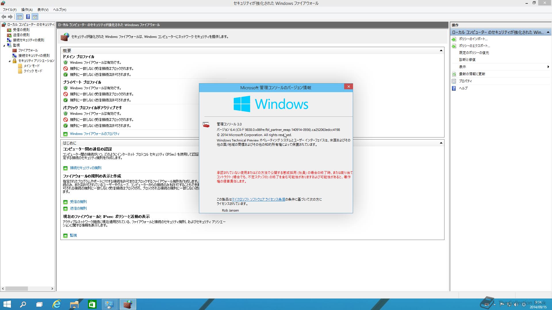Open the 監視 link in main pane

point(73,235)
